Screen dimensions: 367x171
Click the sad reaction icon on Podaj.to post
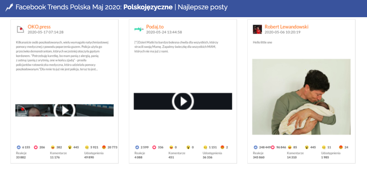[205, 147]
